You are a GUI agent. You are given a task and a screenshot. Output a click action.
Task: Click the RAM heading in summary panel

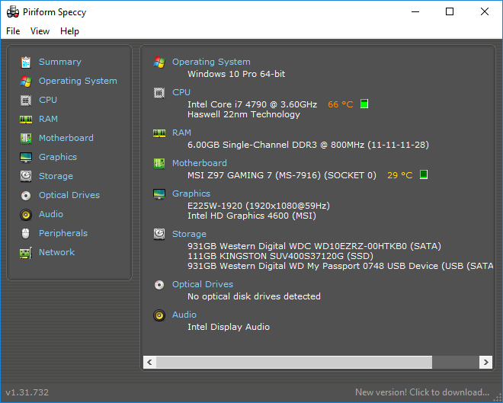click(x=181, y=133)
